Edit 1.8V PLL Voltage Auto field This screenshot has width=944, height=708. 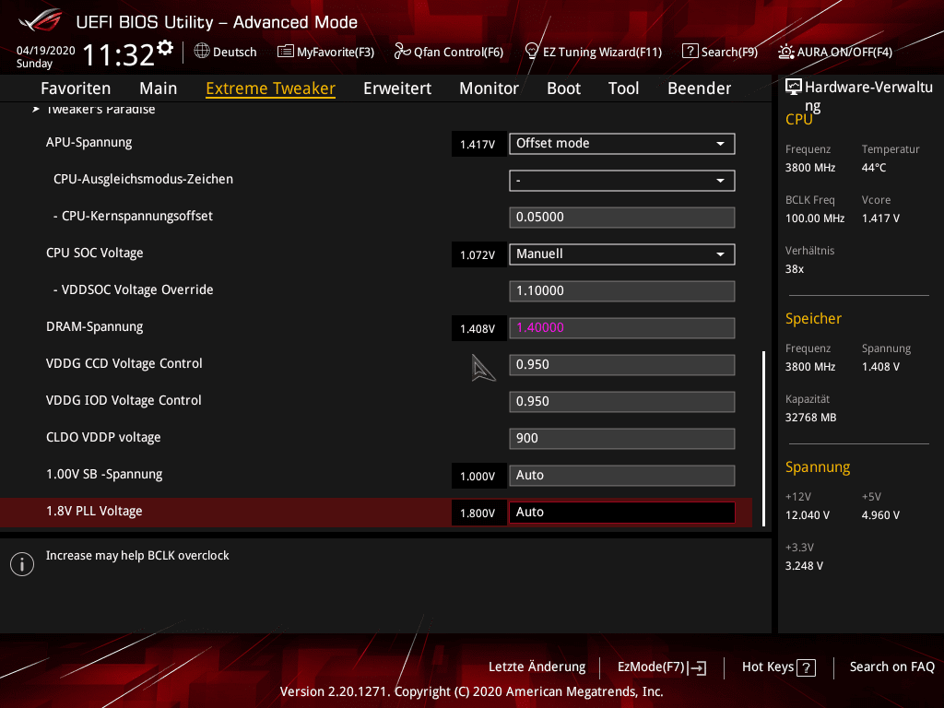(622, 513)
